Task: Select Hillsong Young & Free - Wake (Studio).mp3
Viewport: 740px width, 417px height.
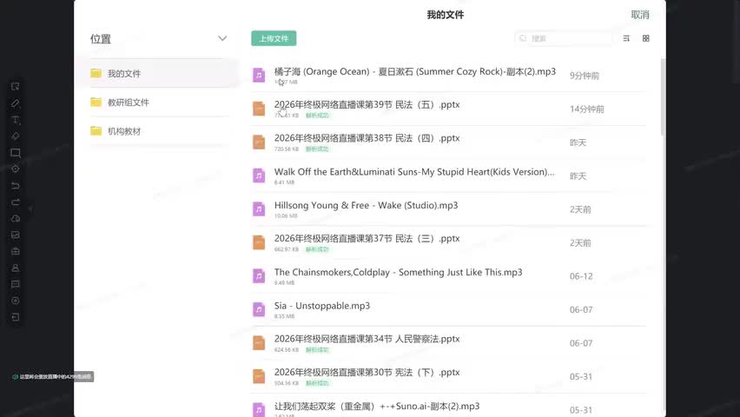Action: click(x=367, y=205)
